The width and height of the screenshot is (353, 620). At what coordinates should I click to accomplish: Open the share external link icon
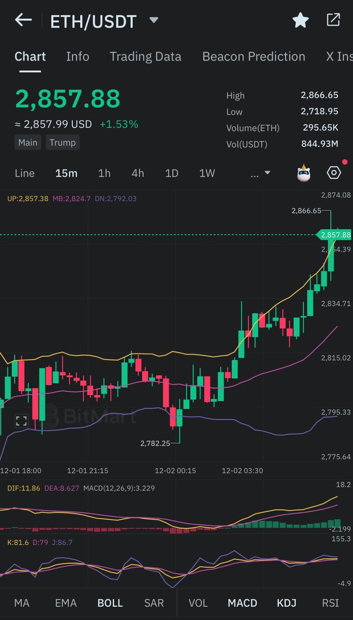click(x=333, y=20)
